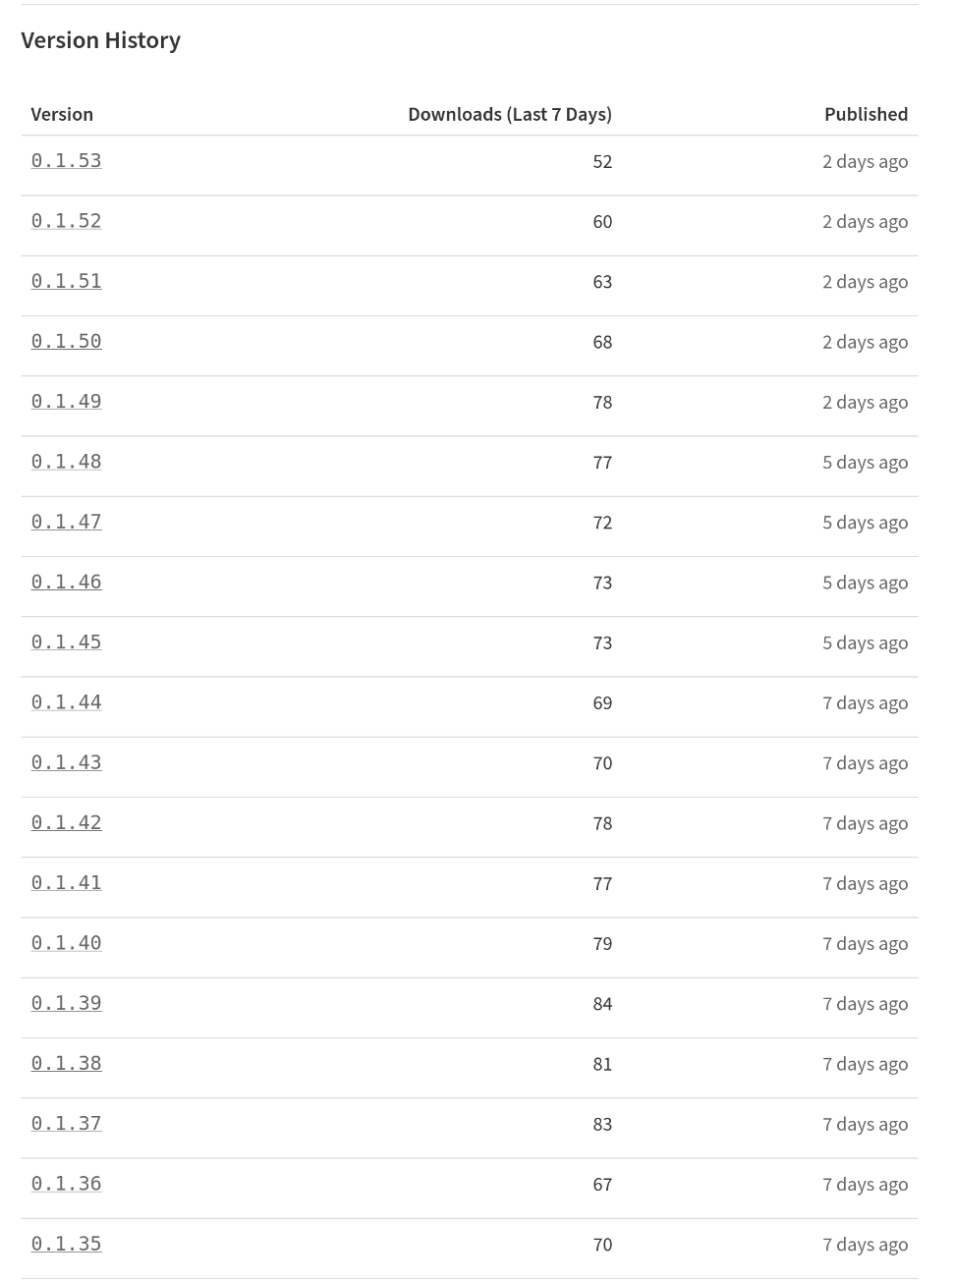Image resolution: width=954 pixels, height=1282 pixels.
Task: View the 0.1.43 version
Action: point(66,761)
